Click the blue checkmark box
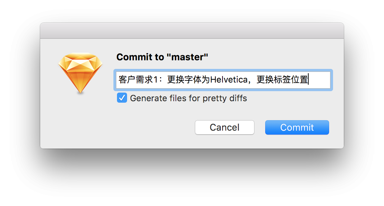 (122, 98)
